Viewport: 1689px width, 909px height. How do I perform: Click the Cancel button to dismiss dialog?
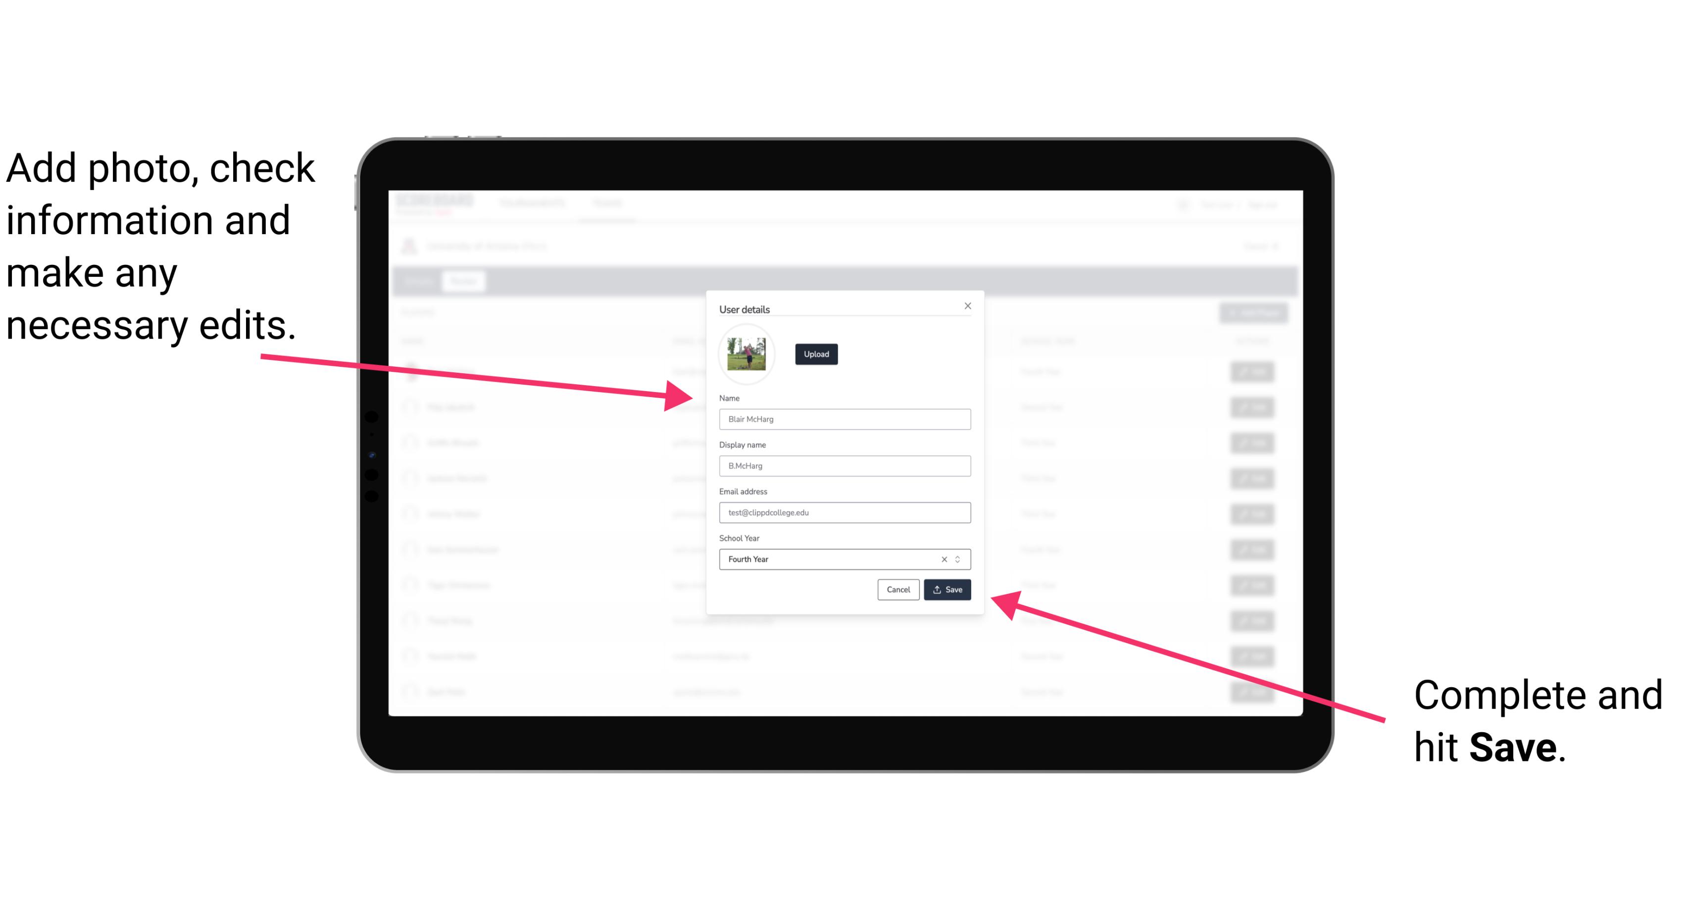tap(895, 590)
